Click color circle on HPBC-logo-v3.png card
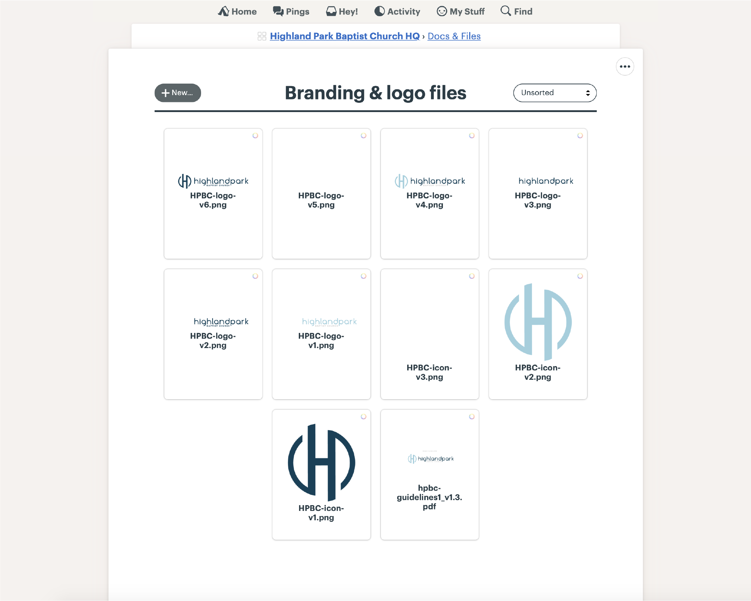This screenshot has height=601, width=751. tap(580, 135)
